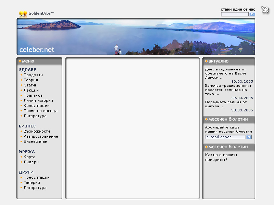
Task: Click the hand pointer icon at top right
Action: tap(265, 10)
